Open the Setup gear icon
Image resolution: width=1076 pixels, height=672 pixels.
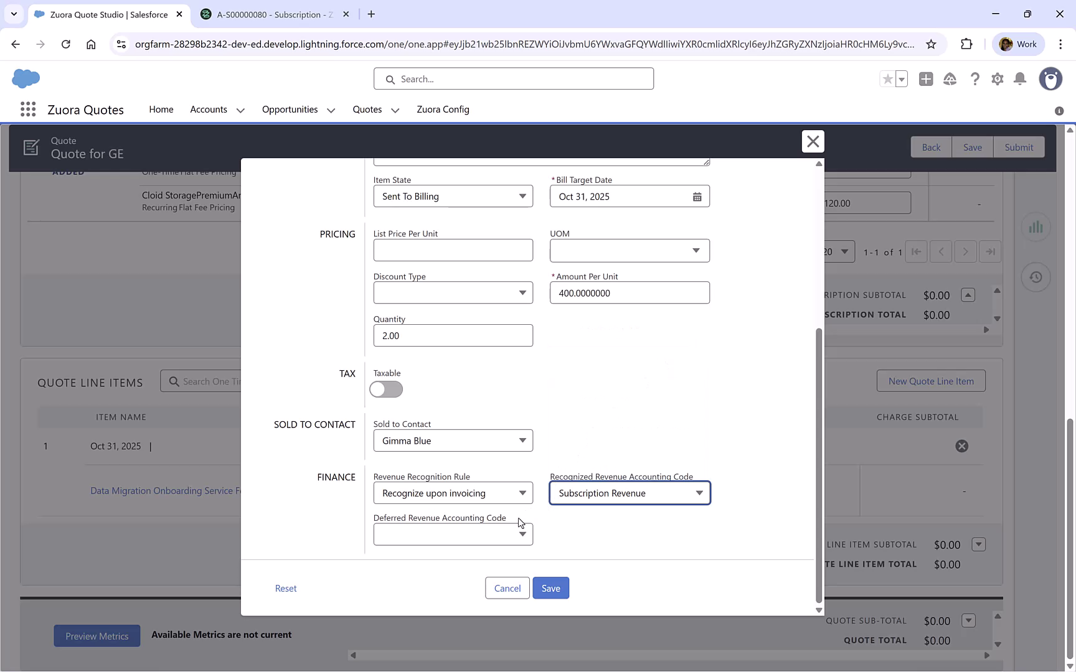coord(998,79)
